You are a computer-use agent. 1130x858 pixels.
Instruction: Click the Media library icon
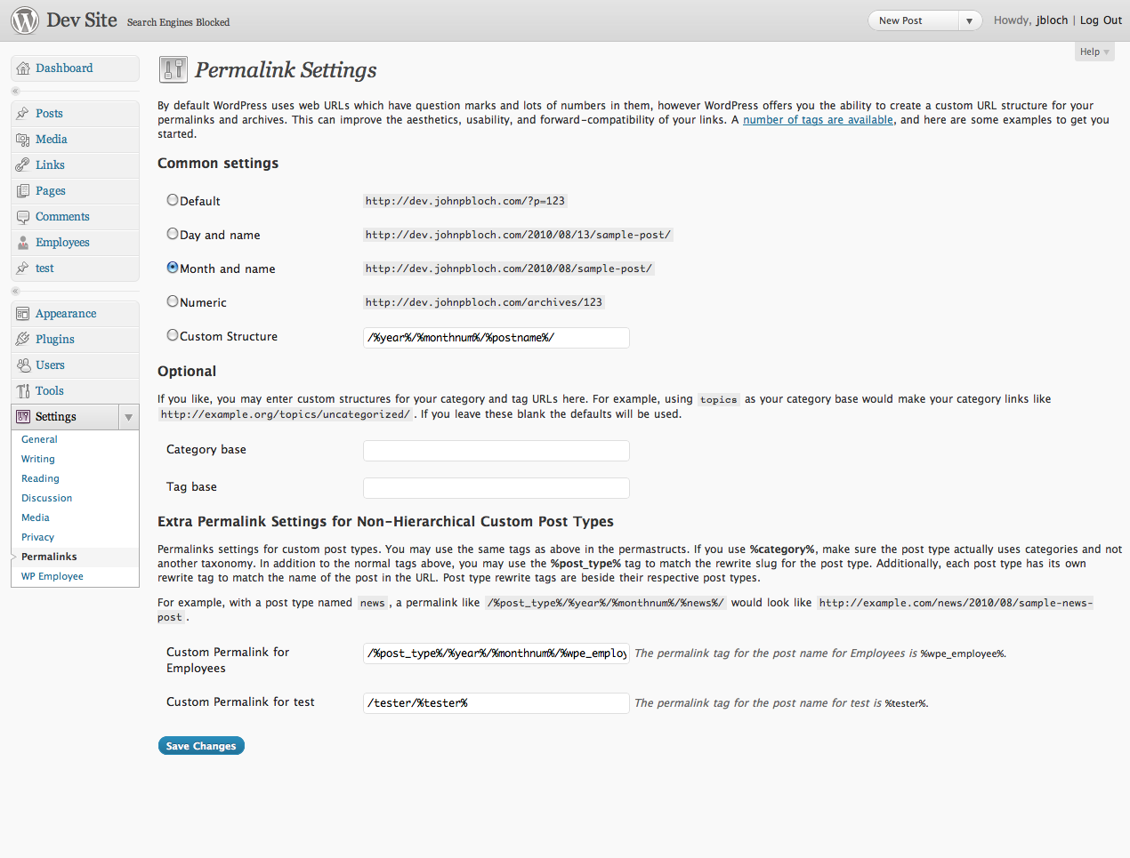pos(23,140)
